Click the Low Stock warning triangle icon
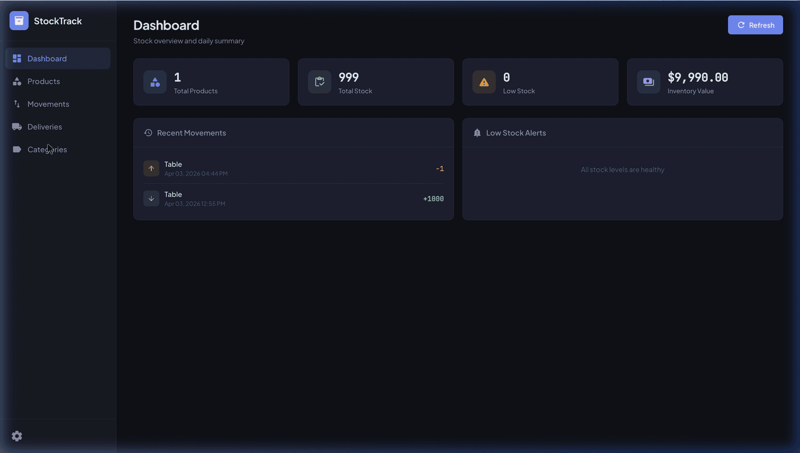Screen dimensions: 800x453 (484, 82)
